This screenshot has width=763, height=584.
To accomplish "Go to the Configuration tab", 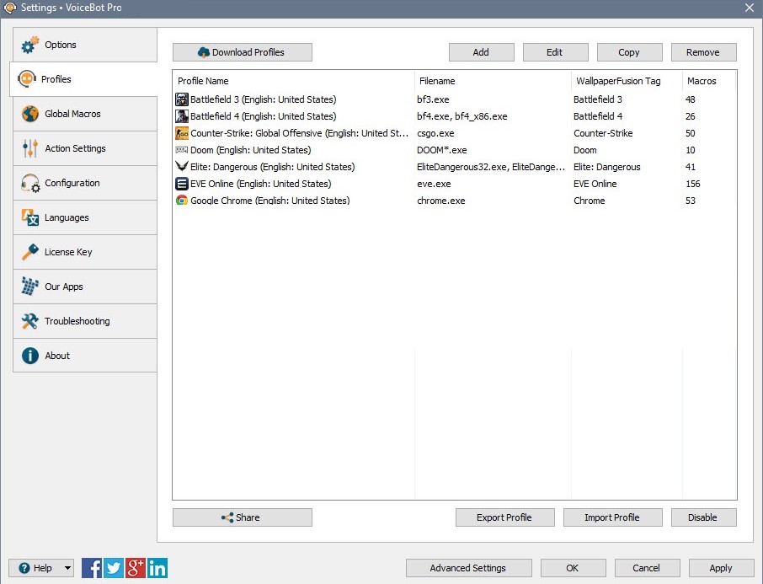I will 85,183.
